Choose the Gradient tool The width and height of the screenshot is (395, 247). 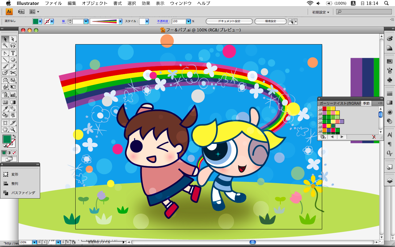[x=13, y=102]
